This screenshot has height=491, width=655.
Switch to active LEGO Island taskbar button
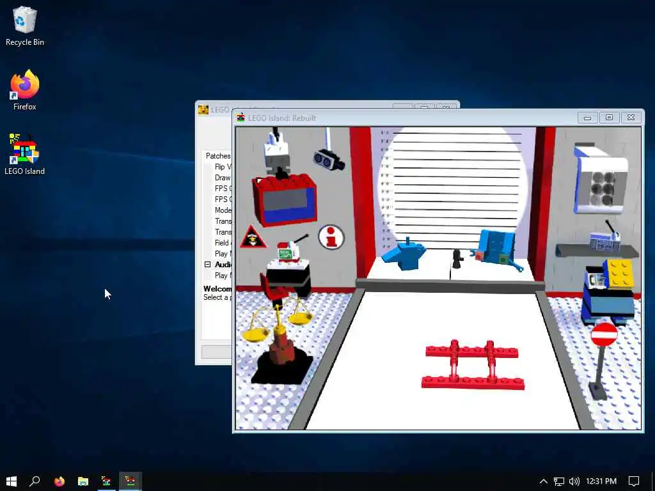(130, 481)
